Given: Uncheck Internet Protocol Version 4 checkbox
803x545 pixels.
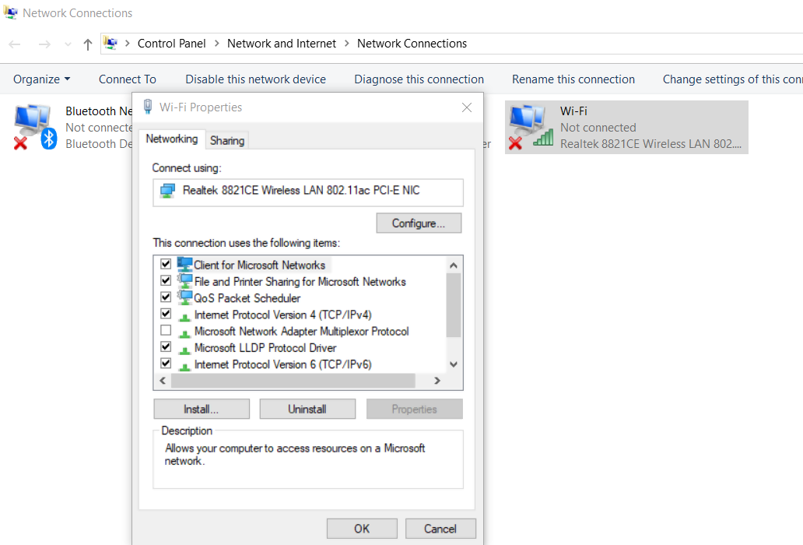Looking at the screenshot, I should point(166,314).
